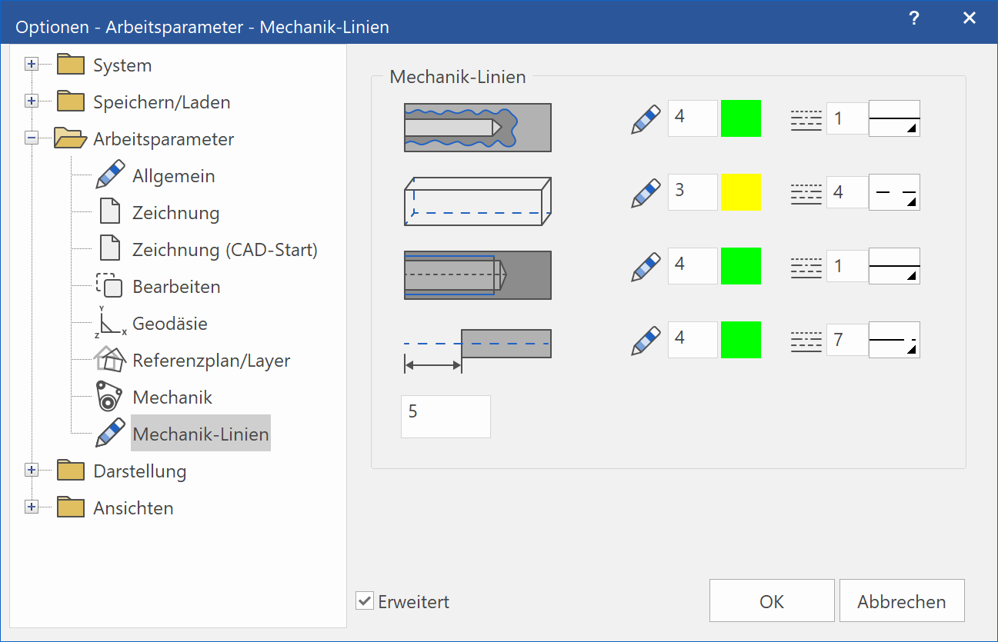Open Geodäsie settings page
This screenshot has width=998, height=642.
pos(170,324)
